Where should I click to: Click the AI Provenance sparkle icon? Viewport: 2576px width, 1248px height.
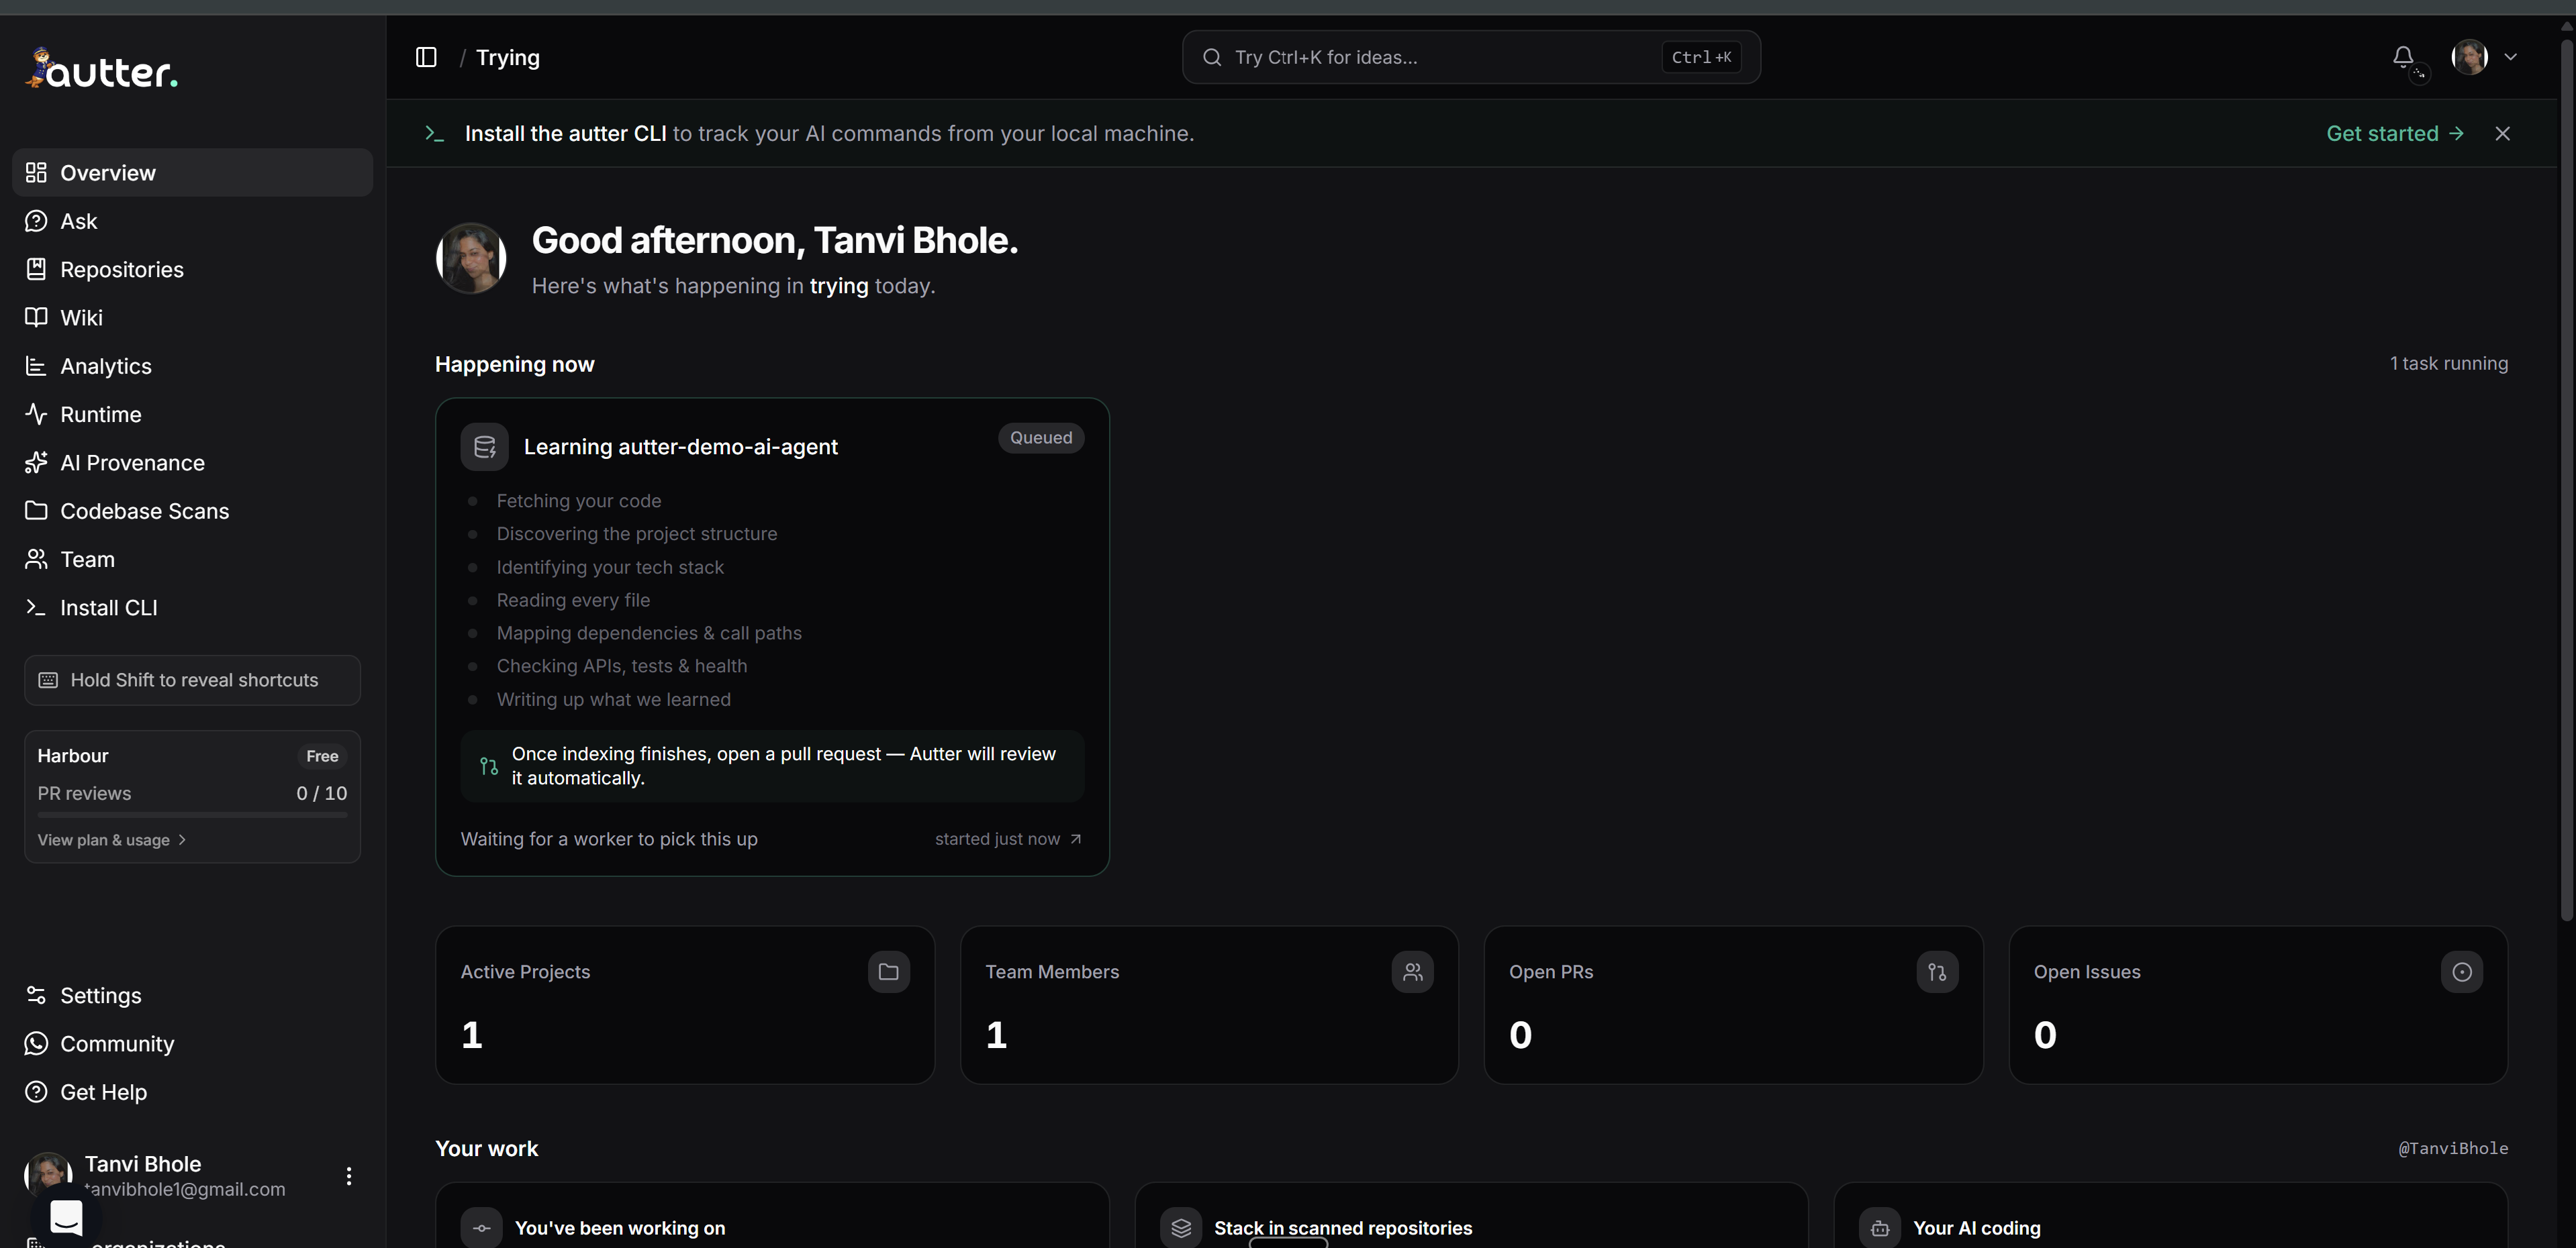pos(36,462)
